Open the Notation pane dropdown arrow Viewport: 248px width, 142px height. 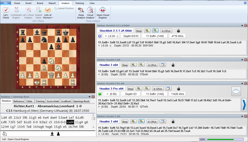89,97
